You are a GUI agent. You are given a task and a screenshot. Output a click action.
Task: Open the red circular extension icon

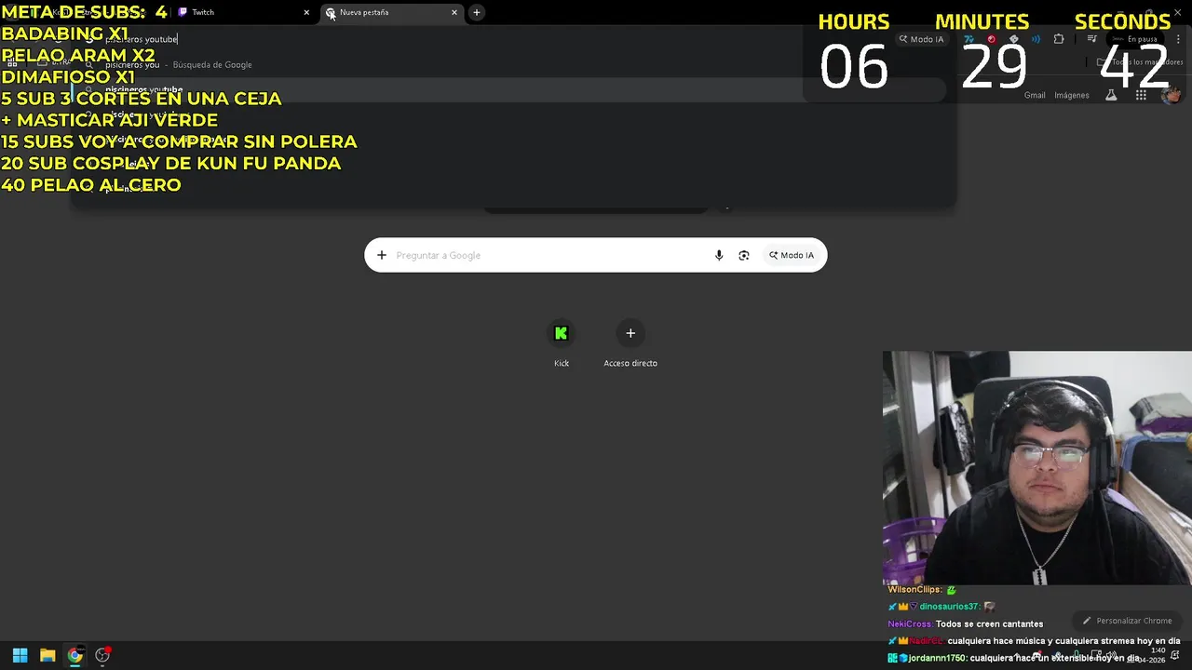(991, 39)
